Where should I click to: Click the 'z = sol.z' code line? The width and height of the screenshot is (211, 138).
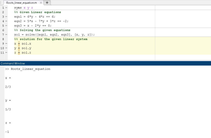23,53
